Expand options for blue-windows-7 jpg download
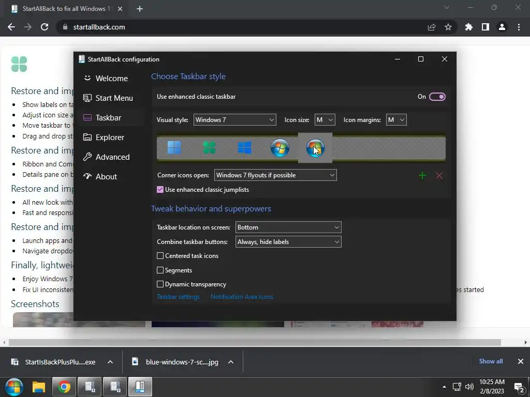The width and height of the screenshot is (530, 397). click(x=231, y=362)
